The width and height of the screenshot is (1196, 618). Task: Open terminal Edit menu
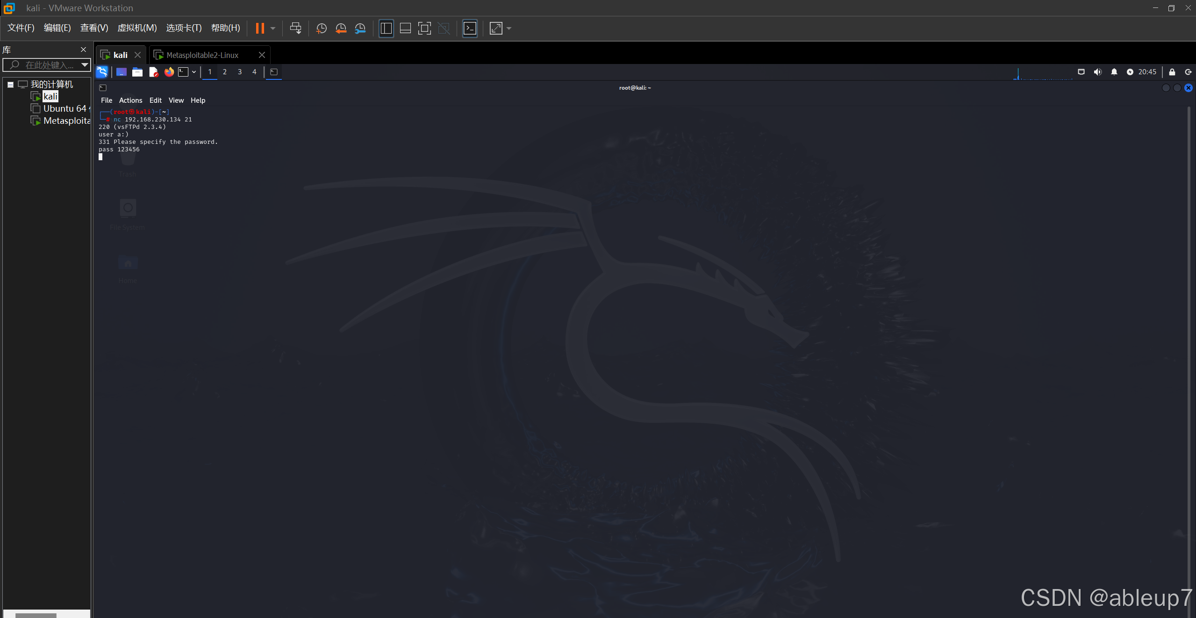coord(155,100)
